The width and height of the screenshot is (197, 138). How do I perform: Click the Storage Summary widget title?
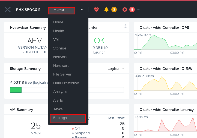[25, 69]
